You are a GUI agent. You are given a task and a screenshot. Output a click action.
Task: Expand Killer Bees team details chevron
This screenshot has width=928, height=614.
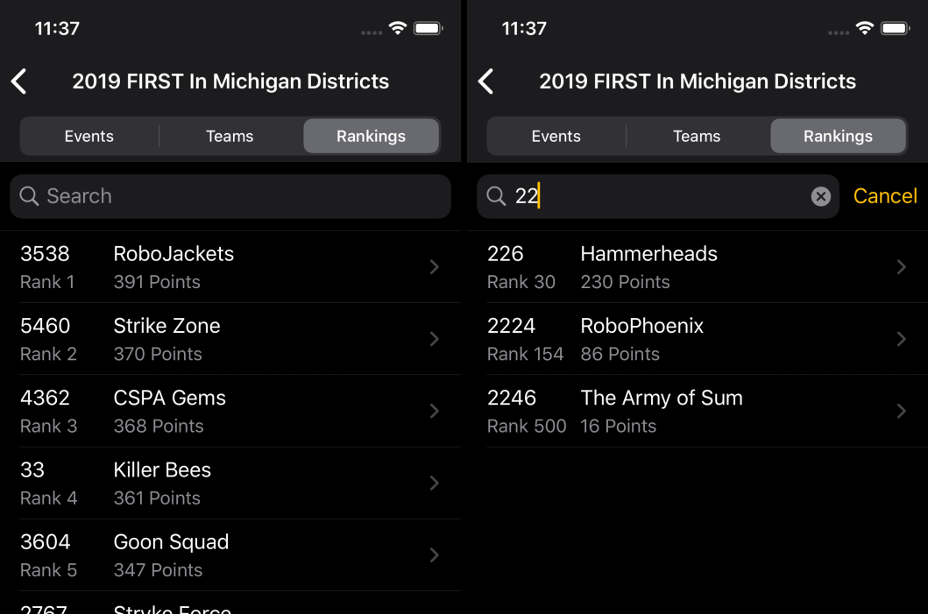pyautogui.click(x=435, y=483)
